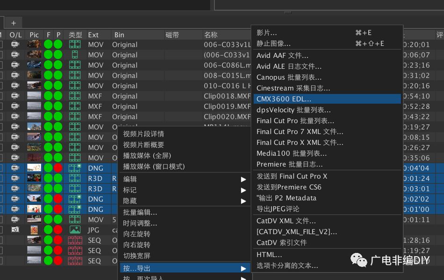Click the film strip type icon for Clip0018.MXF

[75, 96]
